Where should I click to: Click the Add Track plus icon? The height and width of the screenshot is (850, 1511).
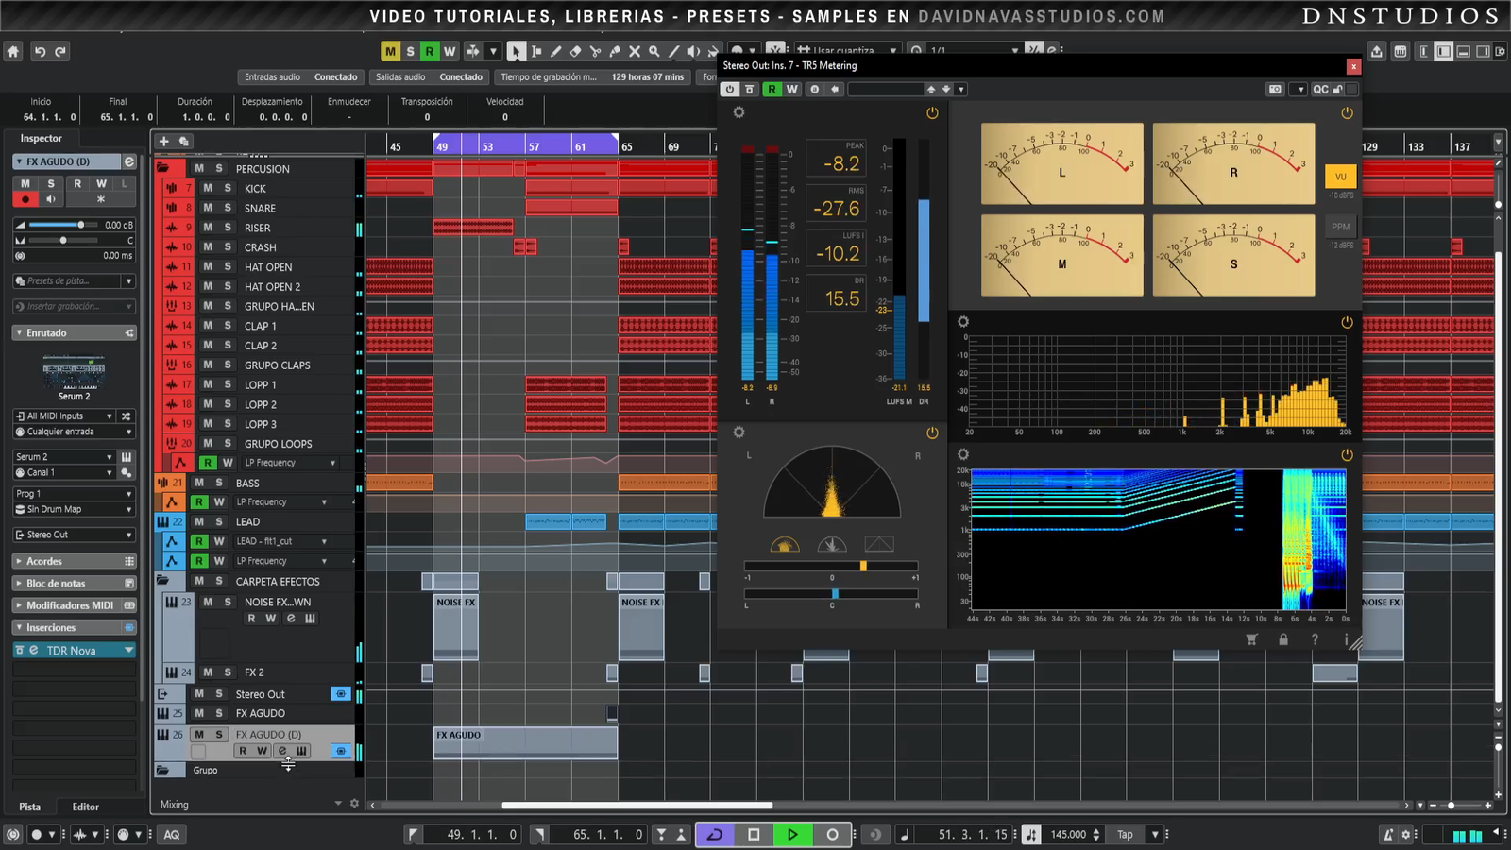pos(163,142)
